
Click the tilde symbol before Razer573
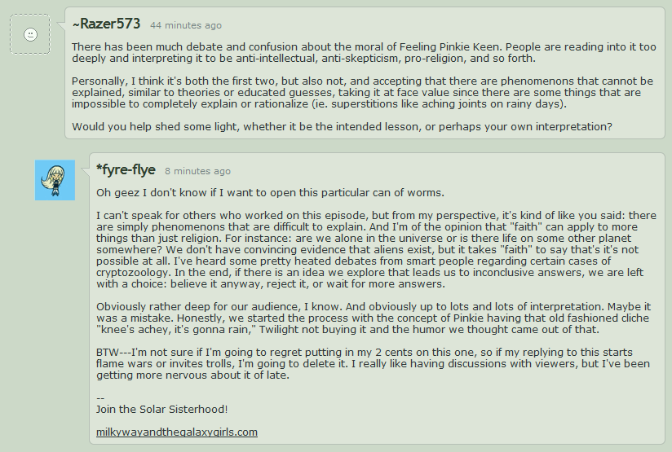tap(75, 24)
